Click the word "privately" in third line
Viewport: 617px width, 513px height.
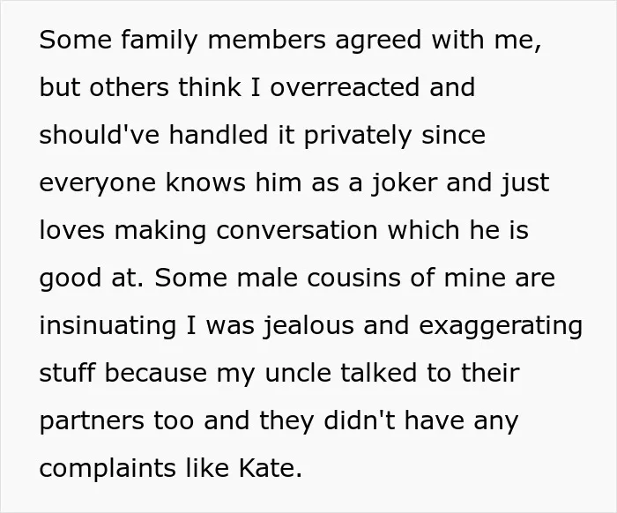click(358, 136)
